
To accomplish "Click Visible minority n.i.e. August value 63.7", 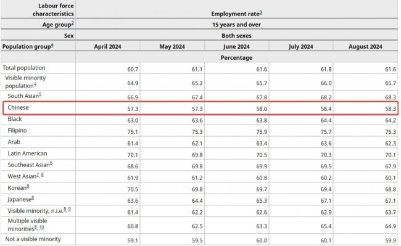I will point(391,212).
